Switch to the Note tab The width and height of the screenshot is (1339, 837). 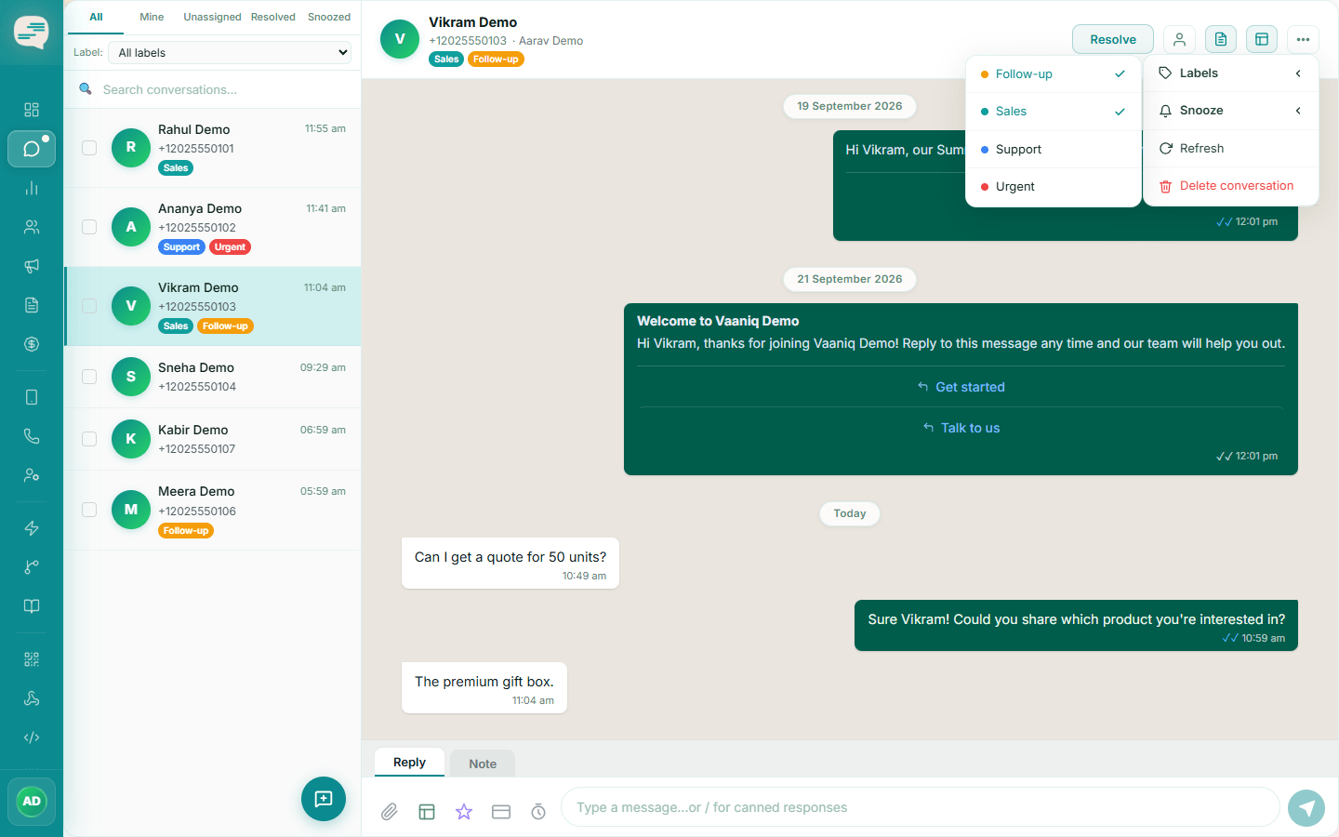click(x=483, y=764)
